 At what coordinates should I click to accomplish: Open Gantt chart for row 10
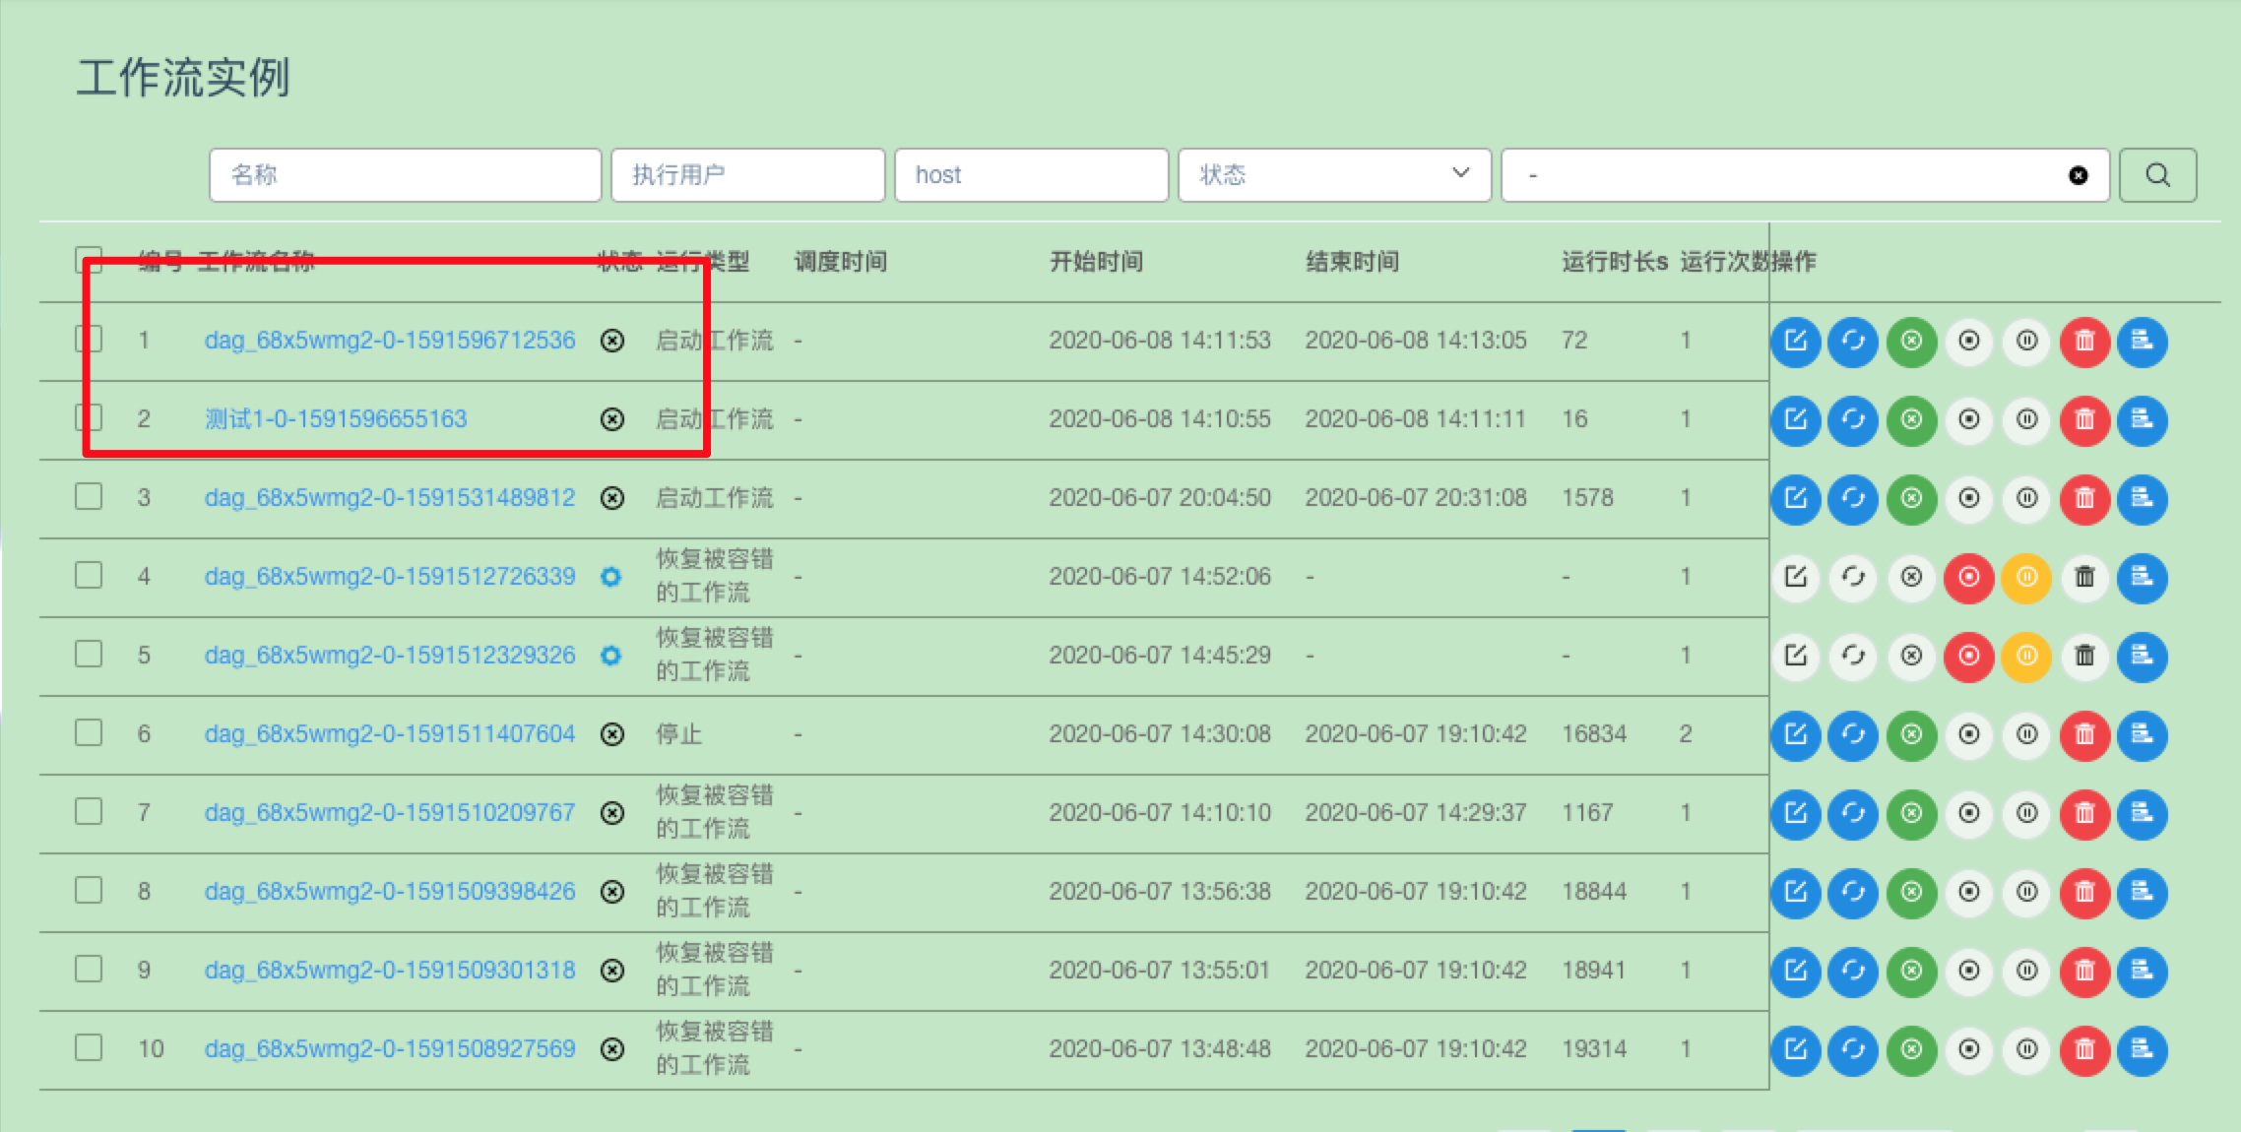pyautogui.click(x=2142, y=1049)
